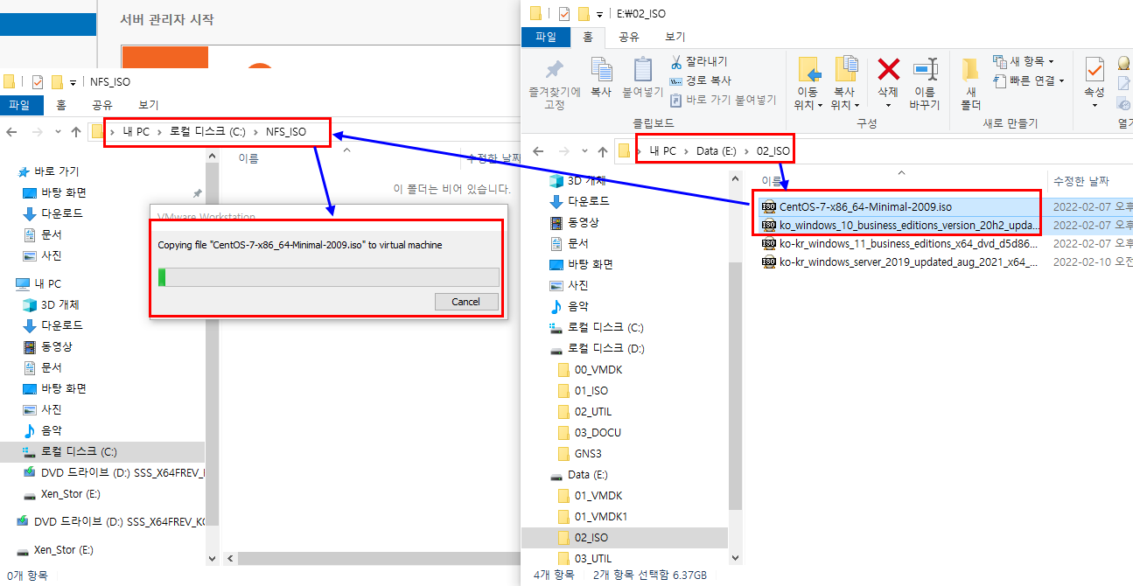Click 로컬 디스크 (C:) in NFS_ISO address bar

click(x=207, y=131)
